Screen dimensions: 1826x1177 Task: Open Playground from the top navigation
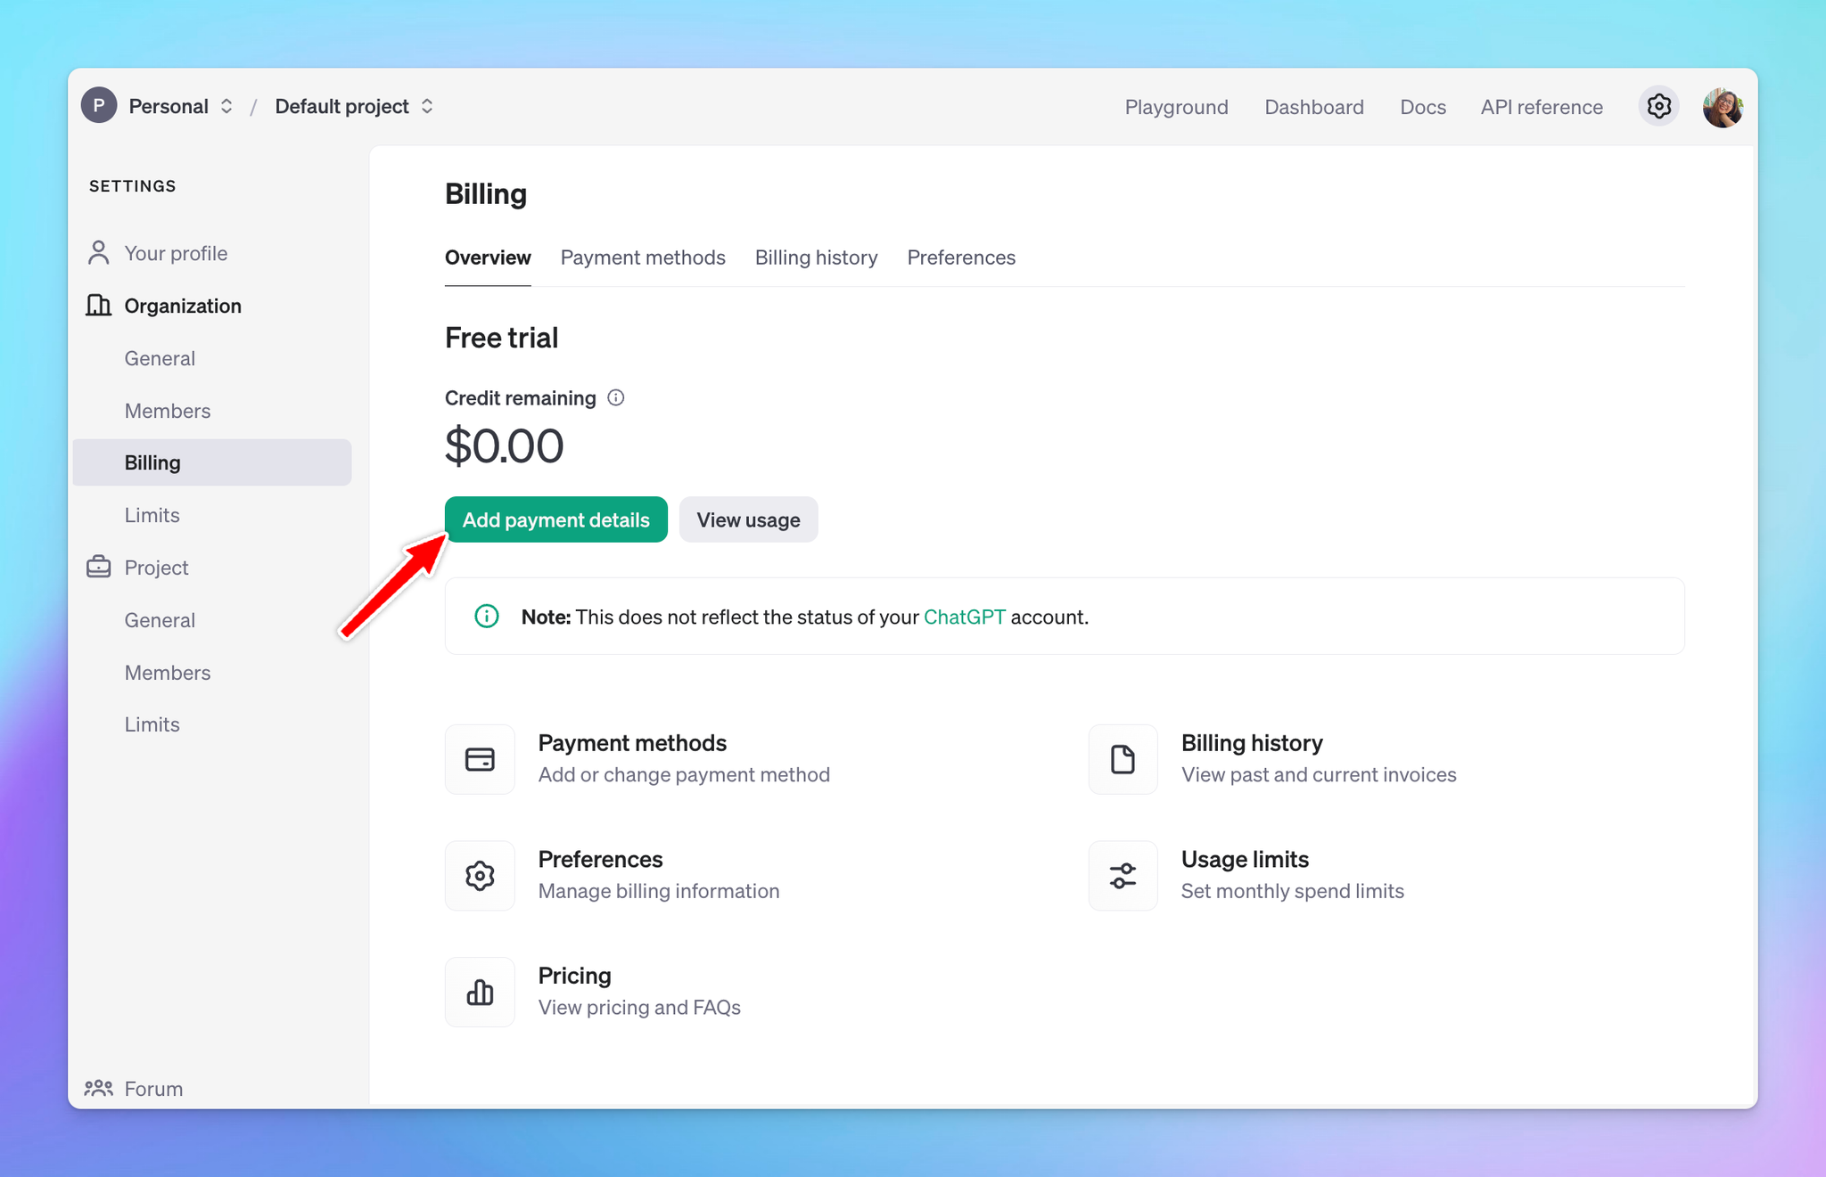[x=1176, y=107]
